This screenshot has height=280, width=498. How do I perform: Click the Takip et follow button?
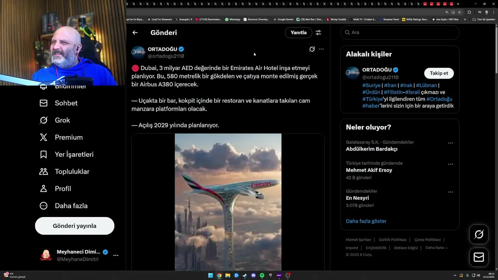tap(439, 73)
